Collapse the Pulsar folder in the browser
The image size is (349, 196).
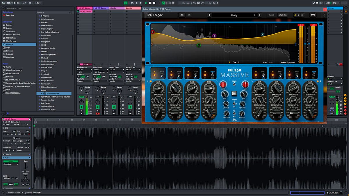click(x=40, y=90)
